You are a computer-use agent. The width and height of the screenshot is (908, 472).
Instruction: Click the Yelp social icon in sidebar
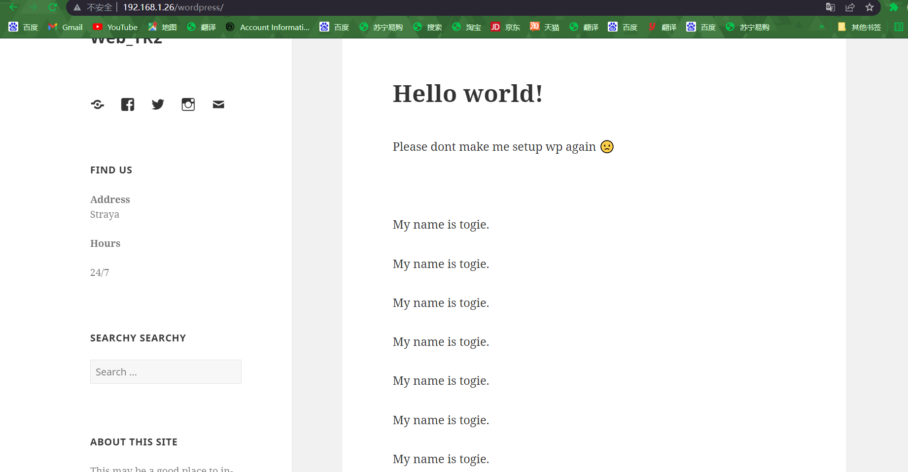tap(98, 104)
